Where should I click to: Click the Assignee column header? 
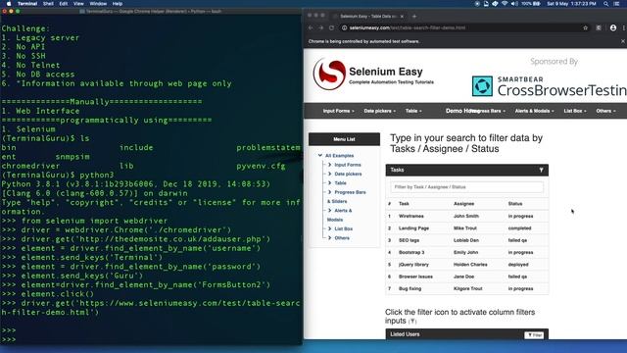tap(463, 204)
